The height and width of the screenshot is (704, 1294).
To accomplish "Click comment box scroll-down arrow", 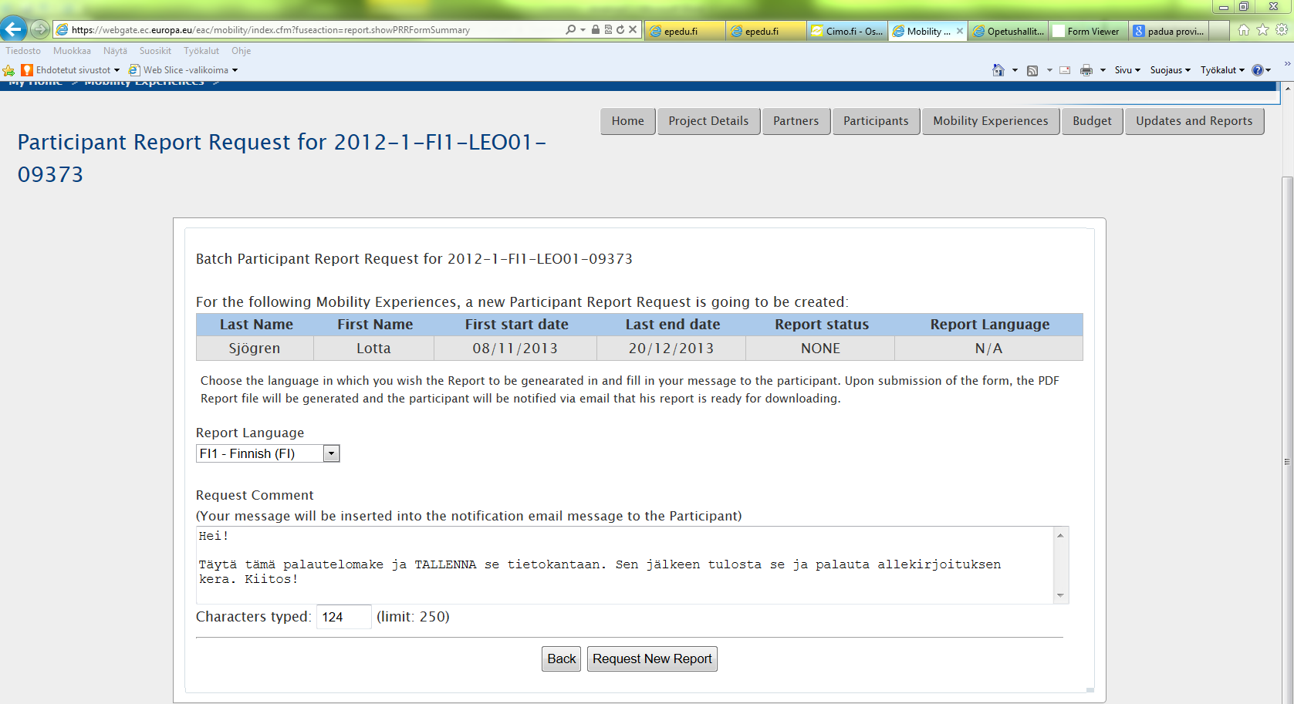I will pos(1061,595).
